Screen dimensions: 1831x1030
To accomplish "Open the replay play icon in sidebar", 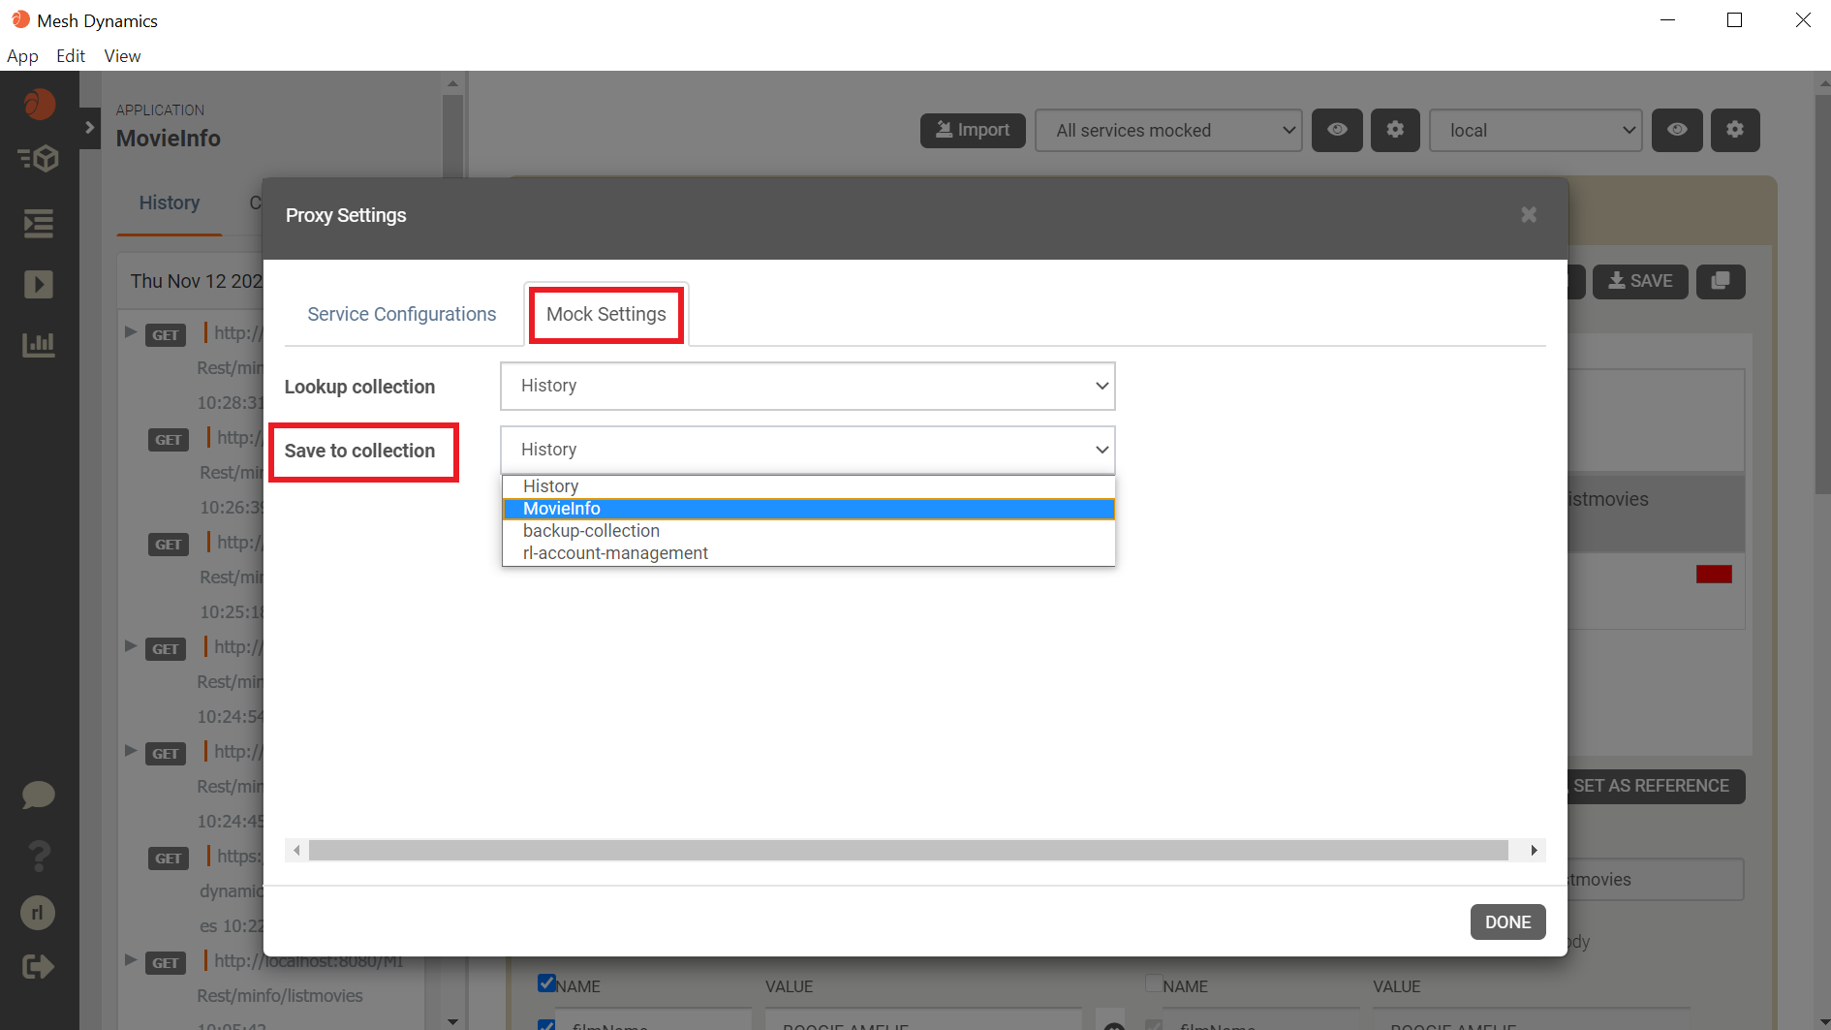I will point(39,285).
